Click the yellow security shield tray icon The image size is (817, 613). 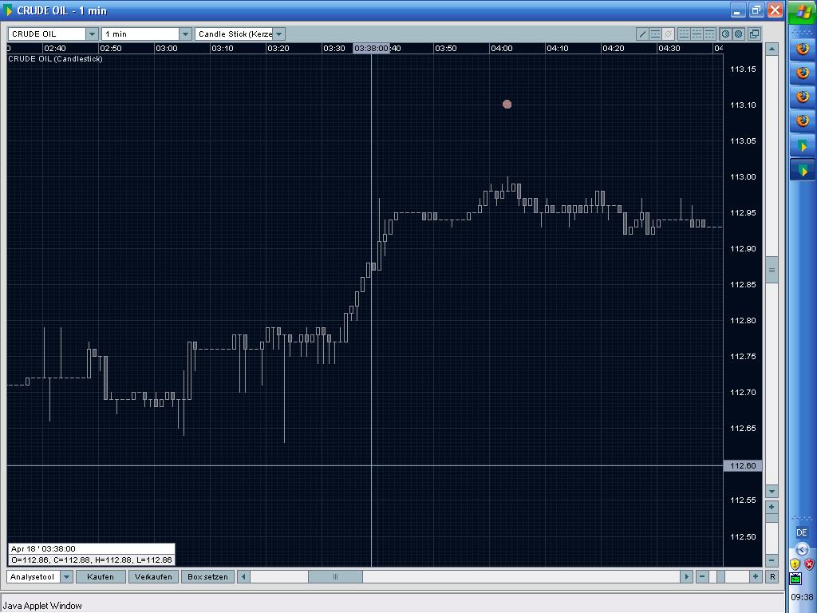tap(795, 564)
